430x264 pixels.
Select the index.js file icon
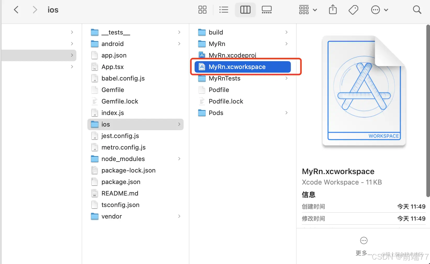click(94, 113)
